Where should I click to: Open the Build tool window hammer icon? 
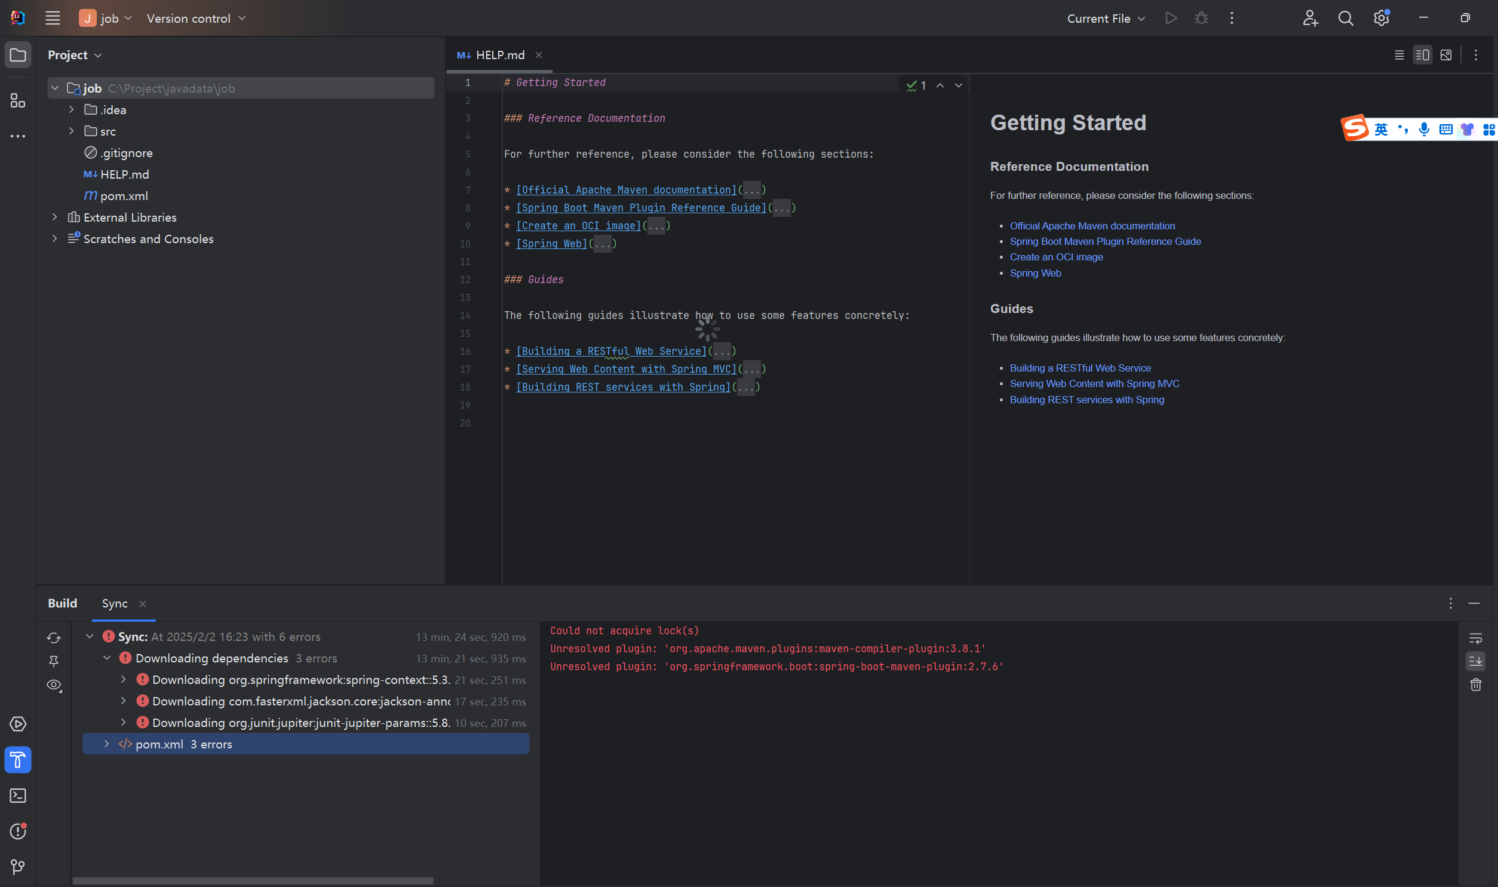[18, 760]
